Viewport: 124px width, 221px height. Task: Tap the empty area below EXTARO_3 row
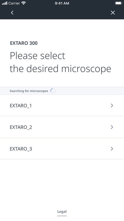(x=62, y=183)
